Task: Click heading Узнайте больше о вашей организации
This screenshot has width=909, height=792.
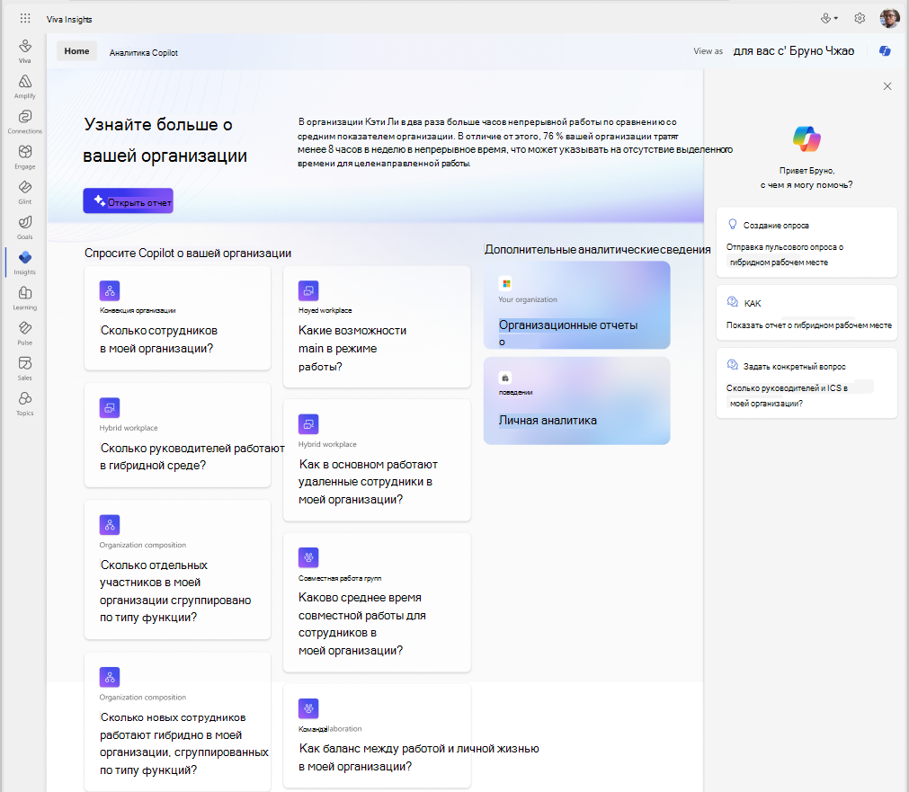Action: point(165,139)
